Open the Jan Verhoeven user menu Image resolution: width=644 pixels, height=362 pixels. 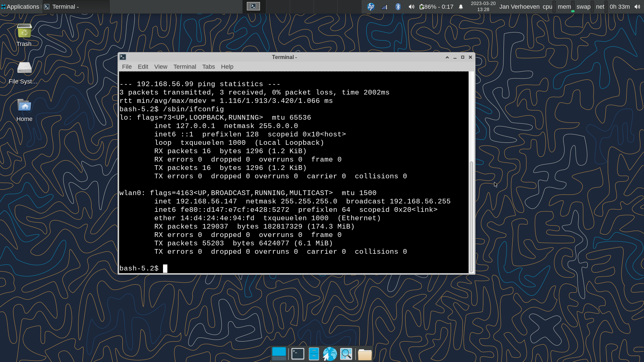pos(519,7)
